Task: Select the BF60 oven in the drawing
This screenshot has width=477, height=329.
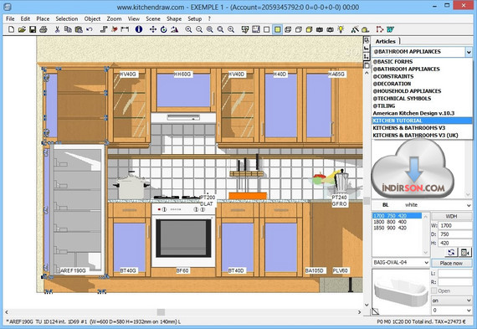Action: click(182, 236)
